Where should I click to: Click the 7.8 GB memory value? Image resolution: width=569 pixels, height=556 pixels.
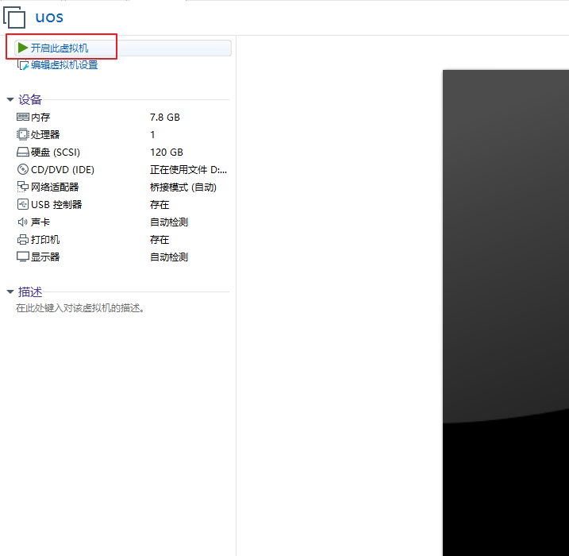pyautogui.click(x=165, y=117)
